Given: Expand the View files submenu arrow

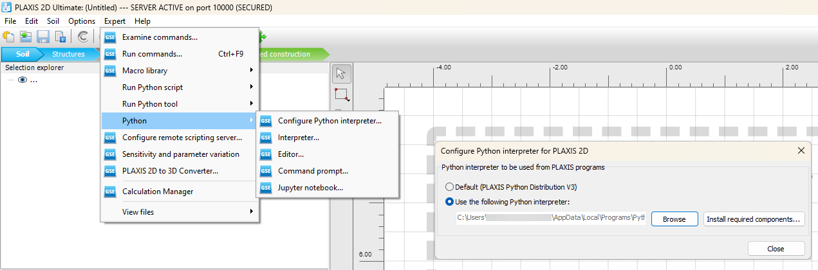Looking at the screenshot, I should coord(252,212).
